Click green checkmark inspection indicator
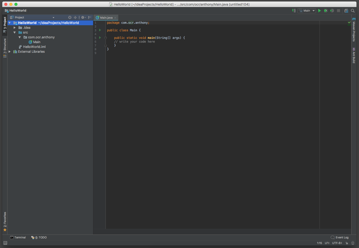Viewport: 359px width, 248px height. point(349,22)
